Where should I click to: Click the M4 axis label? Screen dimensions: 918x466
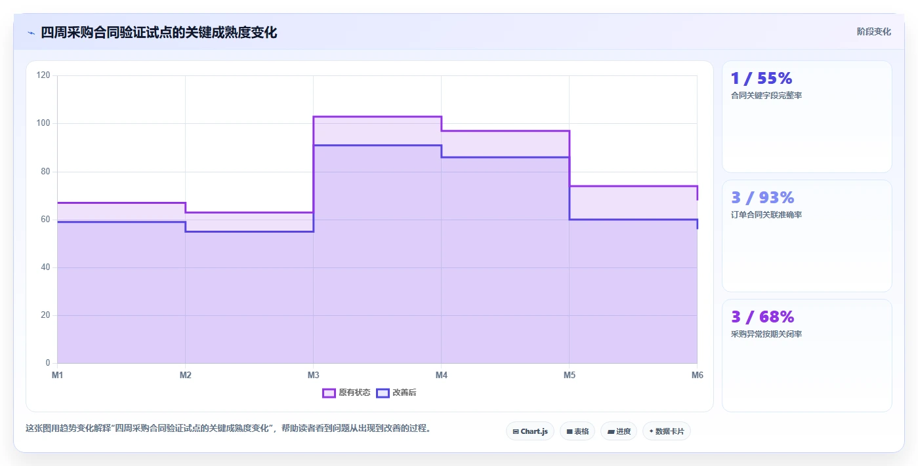(x=441, y=375)
